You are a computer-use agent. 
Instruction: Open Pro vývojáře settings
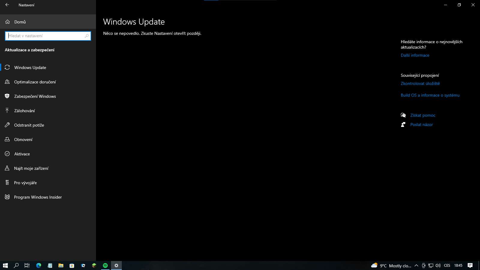[x=25, y=183]
